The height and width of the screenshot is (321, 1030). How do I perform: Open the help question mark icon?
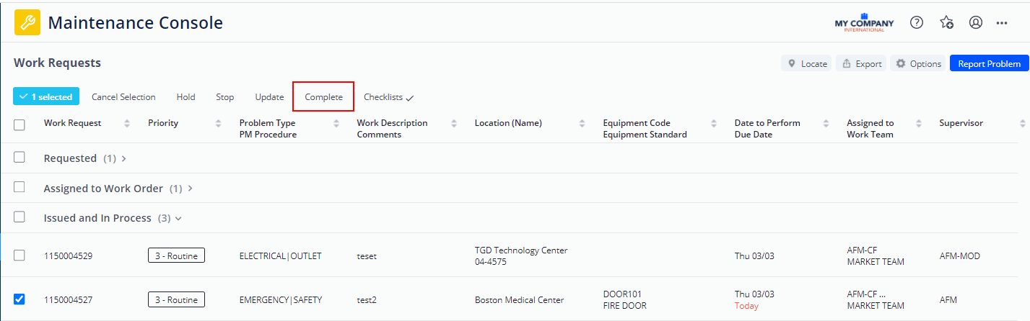click(917, 22)
